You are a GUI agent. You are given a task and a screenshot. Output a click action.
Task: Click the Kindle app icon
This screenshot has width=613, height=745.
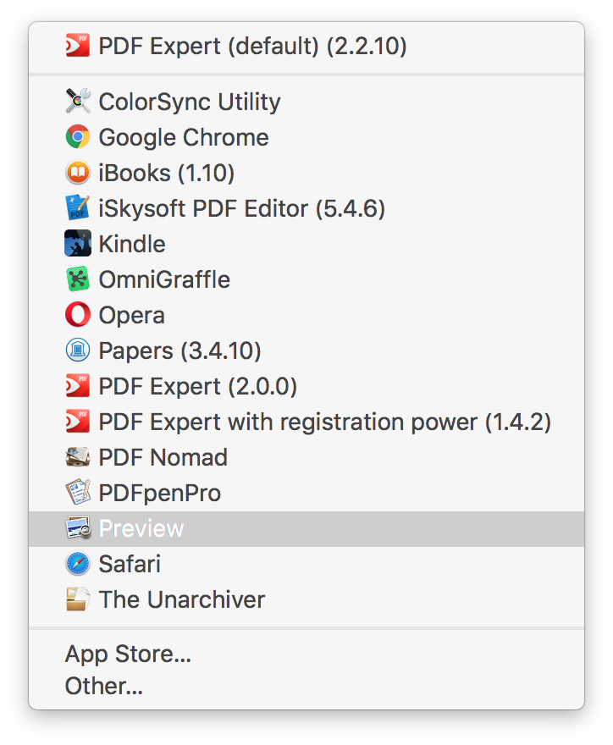77,243
